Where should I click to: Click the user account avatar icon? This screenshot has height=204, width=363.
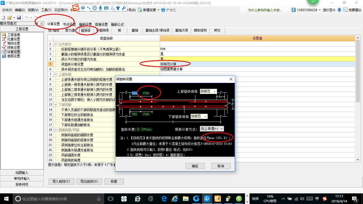294,10
